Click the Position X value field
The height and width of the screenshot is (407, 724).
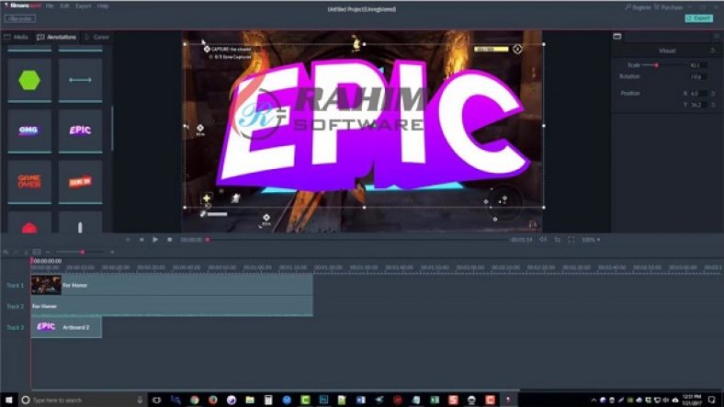[697, 93]
